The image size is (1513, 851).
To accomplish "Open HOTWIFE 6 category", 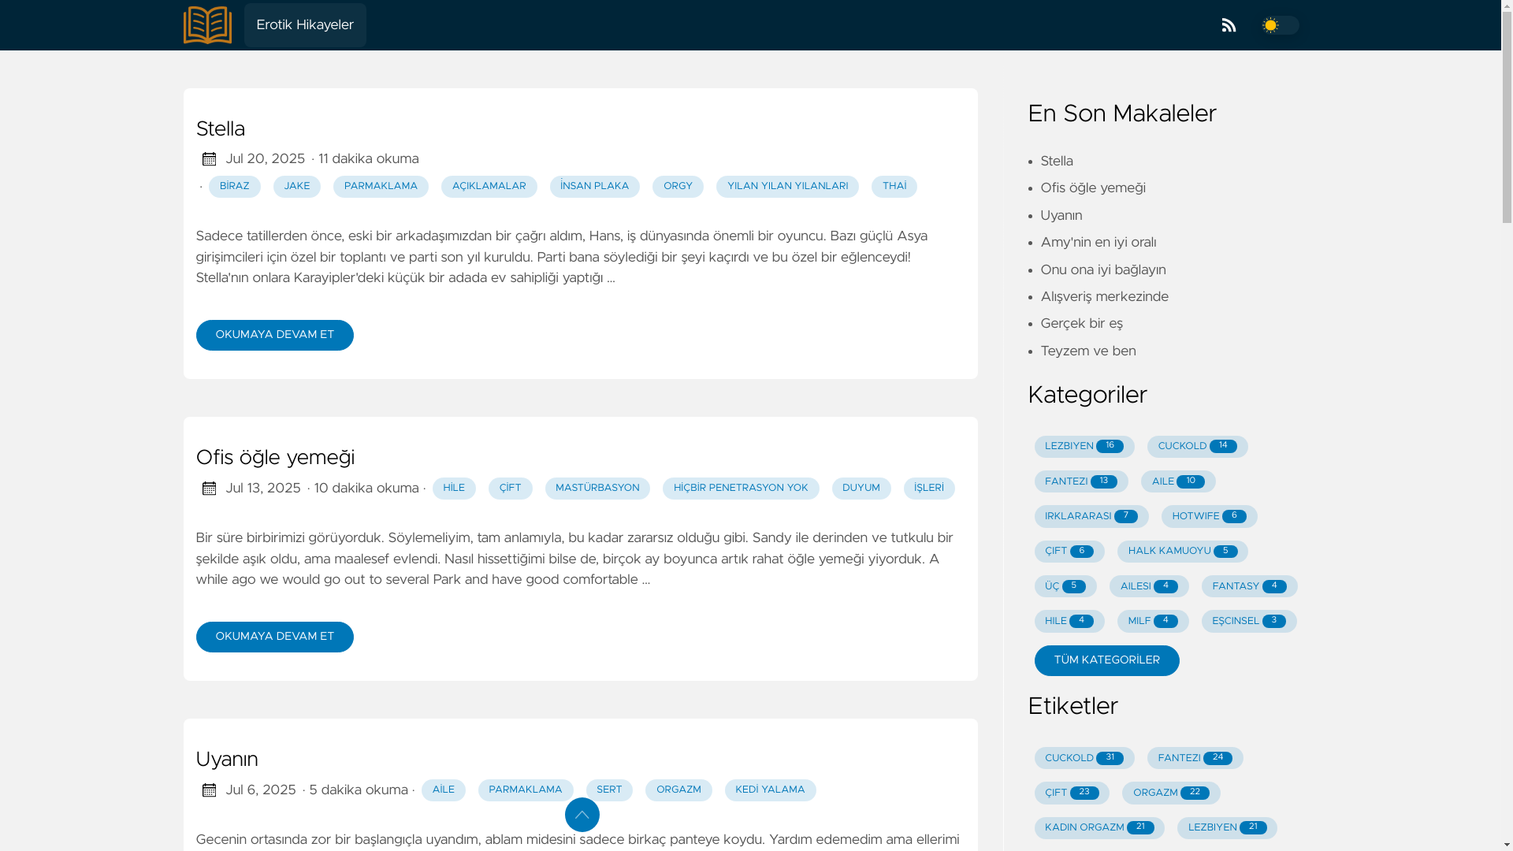I will pos(1209,516).
